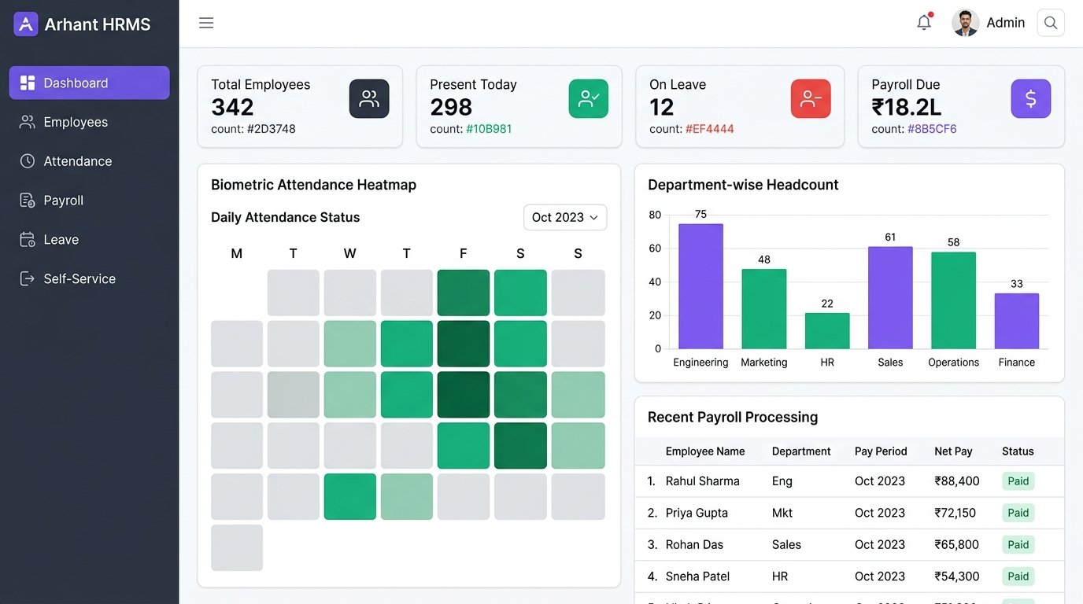Click the Self-Service exit icon in sidebar

pos(28,278)
